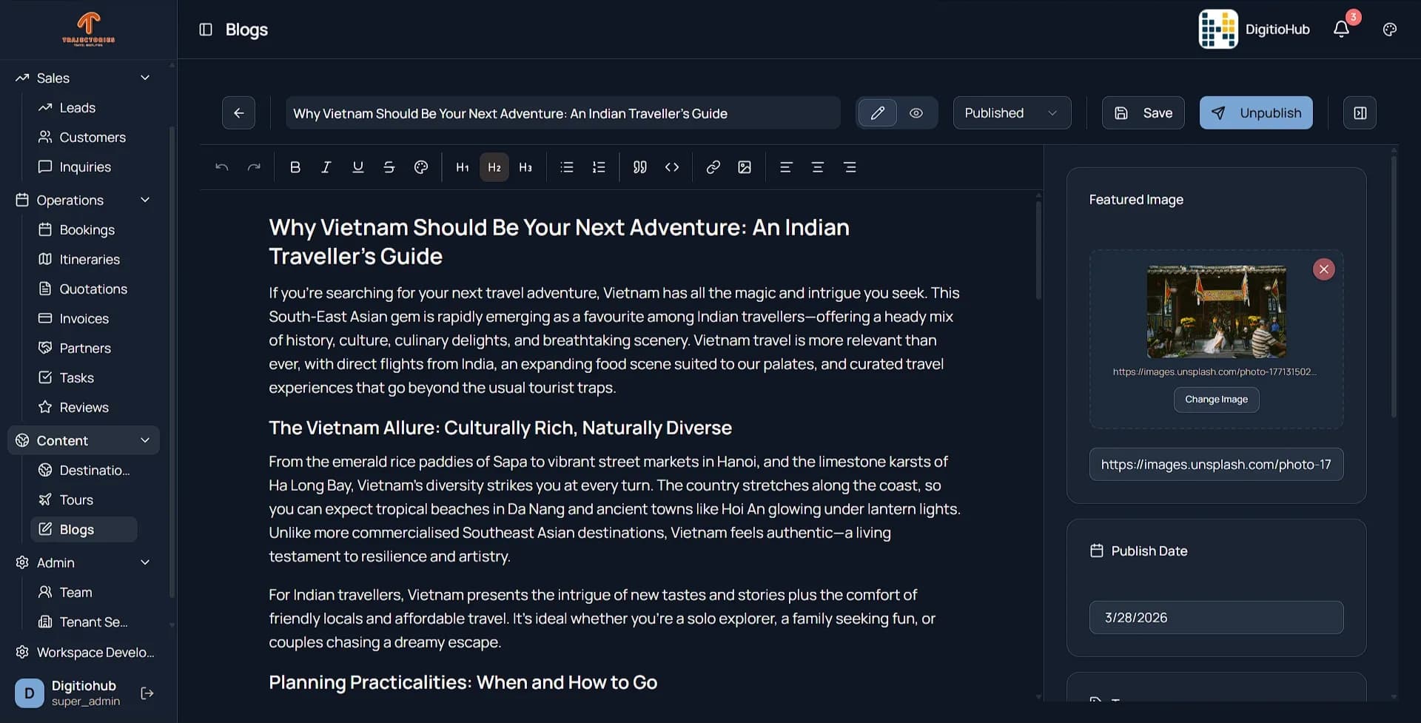Select Blogs in sidebar
1421x723 pixels.
[84, 529]
